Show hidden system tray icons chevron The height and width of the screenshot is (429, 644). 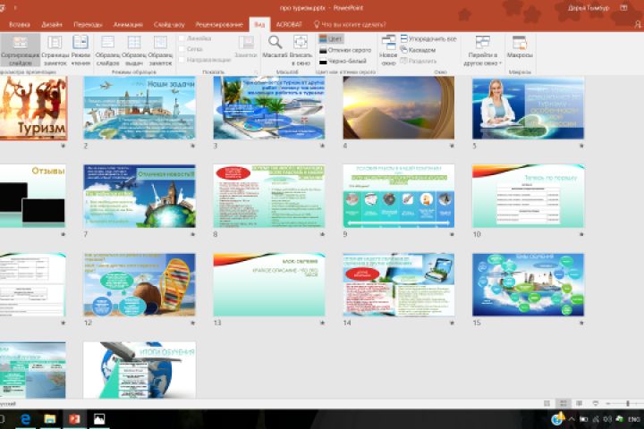tap(572, 419)
